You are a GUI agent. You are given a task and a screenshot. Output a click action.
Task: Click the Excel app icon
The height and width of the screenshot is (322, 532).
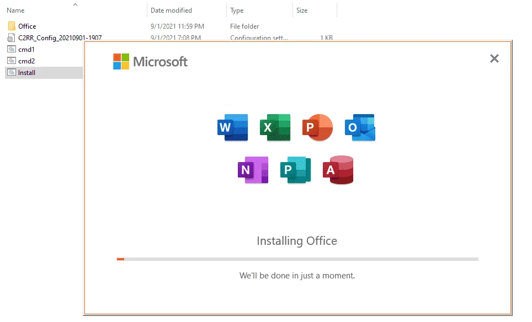tap(275, 127)
